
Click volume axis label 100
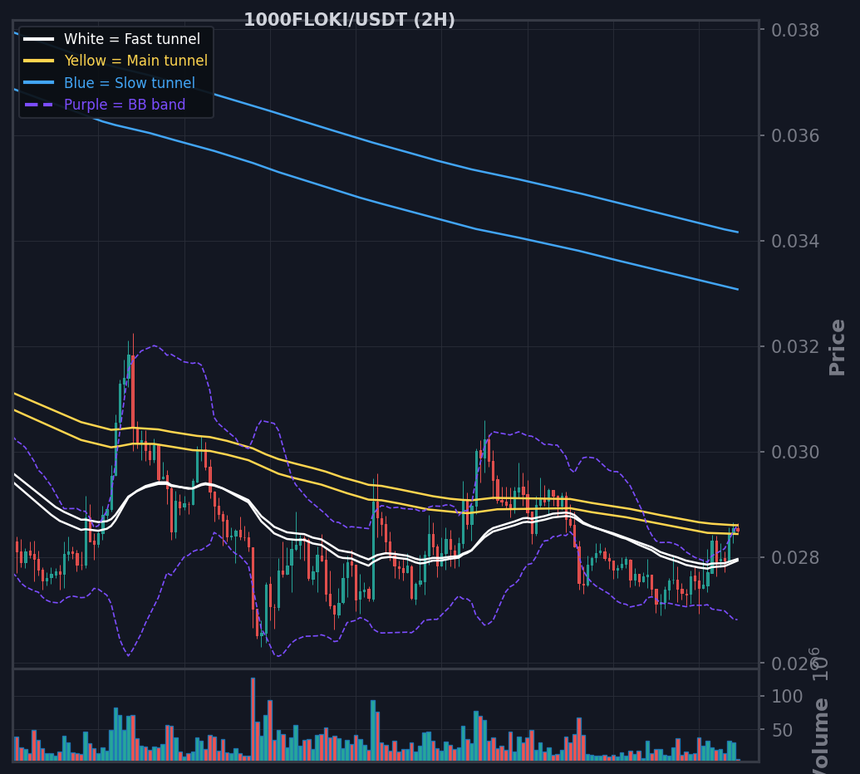coord(787,696)
